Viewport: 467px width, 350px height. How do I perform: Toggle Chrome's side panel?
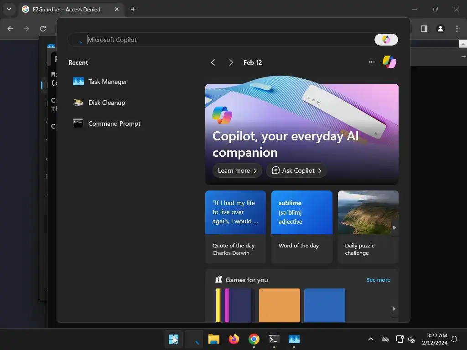coord(424,29)
